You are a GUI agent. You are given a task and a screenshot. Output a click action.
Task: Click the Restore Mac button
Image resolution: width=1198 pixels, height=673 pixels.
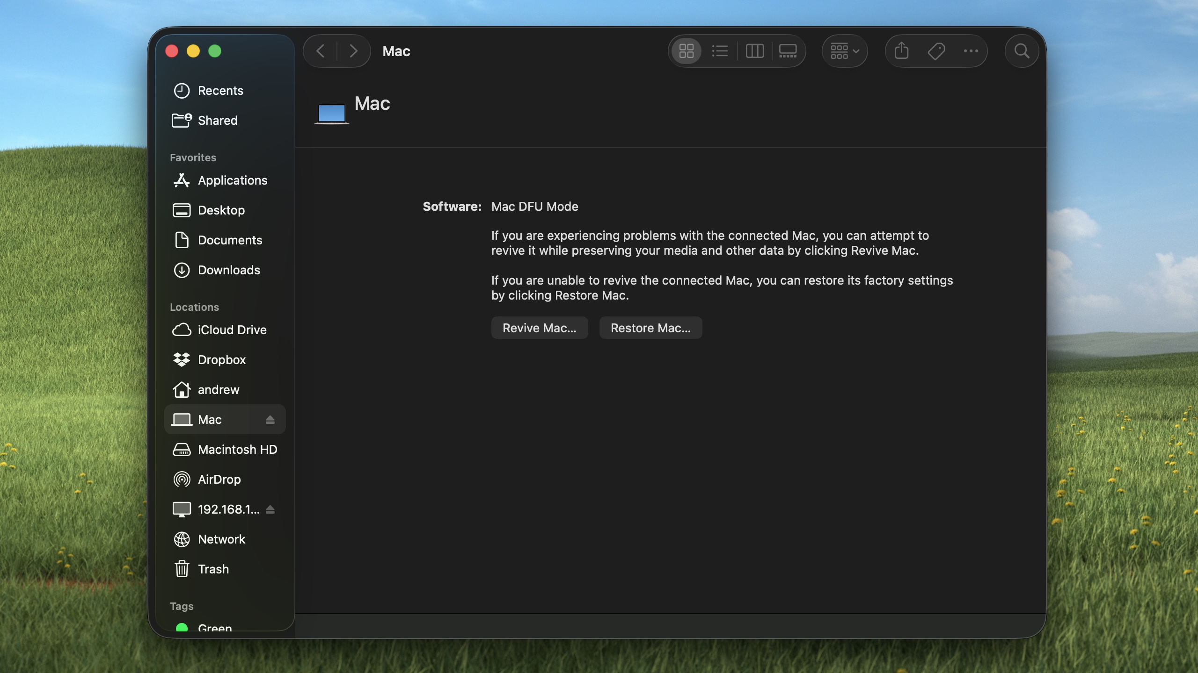point(650,328)
